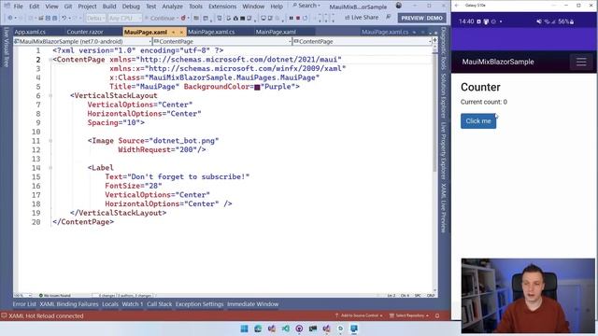
Task: Click the Locals panel tab
Action: point(110,304)
